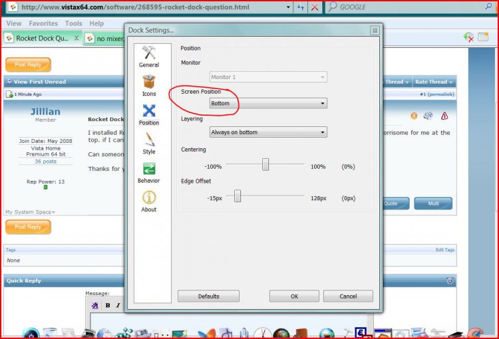Image resolution: width=499 pixels, height=339 pixels.
Task: Open the Behavior section with green arrows
Action: (148, 173)
